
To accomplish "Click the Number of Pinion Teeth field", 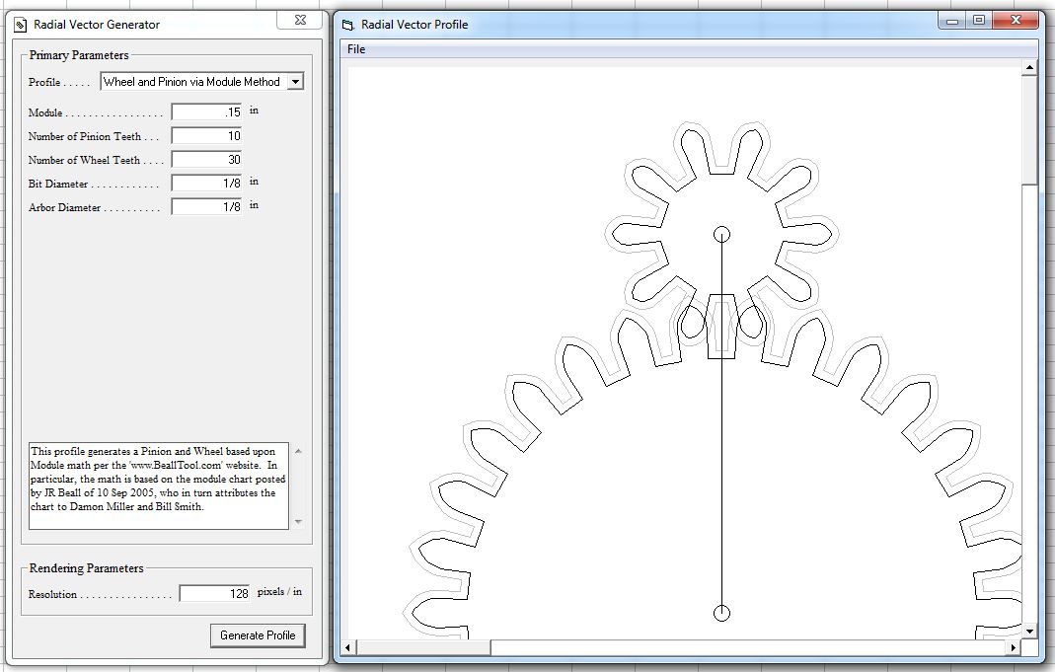I will pyautogui.click(x=205, y=135).
